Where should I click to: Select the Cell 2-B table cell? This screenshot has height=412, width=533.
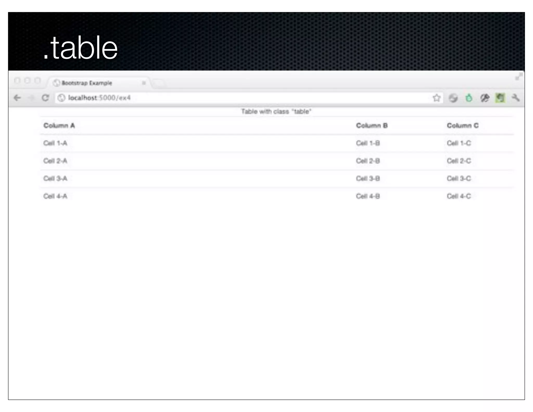point(368,161)
